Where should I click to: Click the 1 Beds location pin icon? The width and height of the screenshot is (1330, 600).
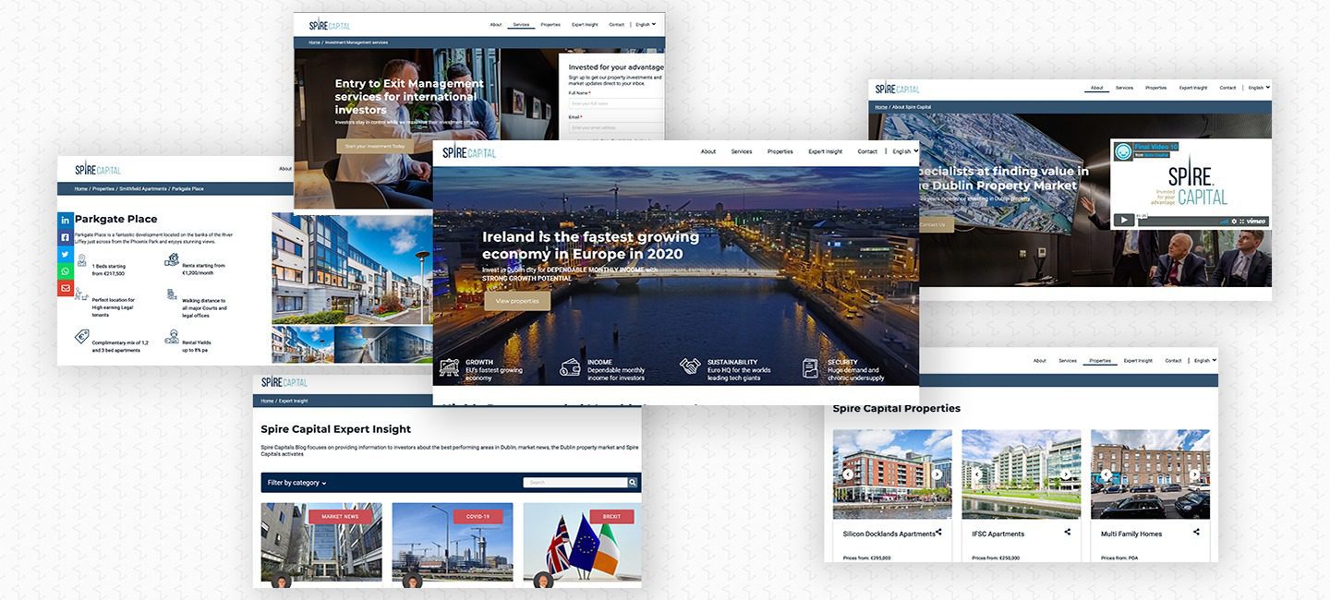pos(81,261)
